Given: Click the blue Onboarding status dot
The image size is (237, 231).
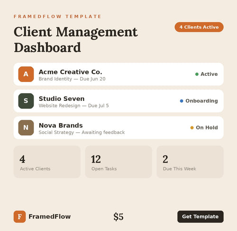Looking at the screenshot, I should (182, 101).
